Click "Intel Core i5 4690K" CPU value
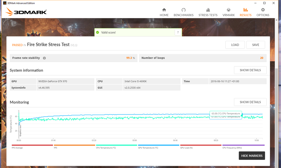The height and width of the screenshot is (168, 281). [136, 81]
